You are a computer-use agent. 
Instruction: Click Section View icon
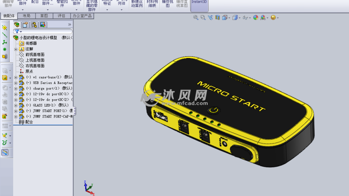pos(217,17)
